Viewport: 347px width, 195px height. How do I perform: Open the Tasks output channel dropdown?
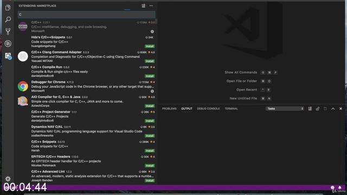[285, 108]
